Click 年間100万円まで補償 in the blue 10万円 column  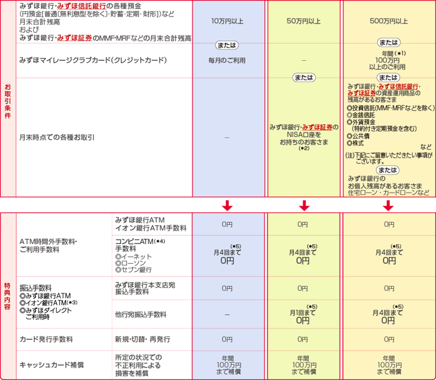(x=228, y=365)
